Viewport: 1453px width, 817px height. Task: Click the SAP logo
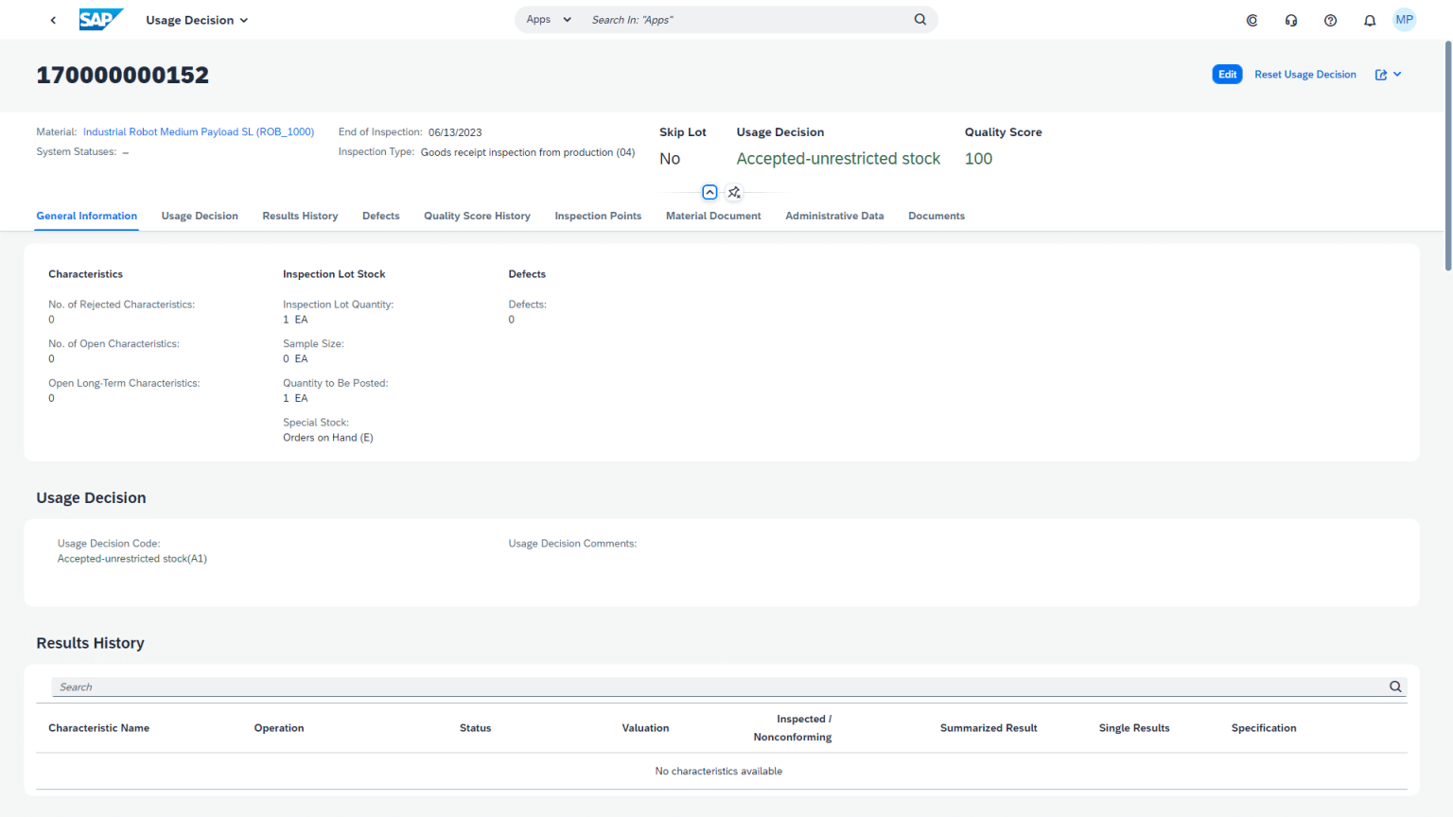(101, 19)
